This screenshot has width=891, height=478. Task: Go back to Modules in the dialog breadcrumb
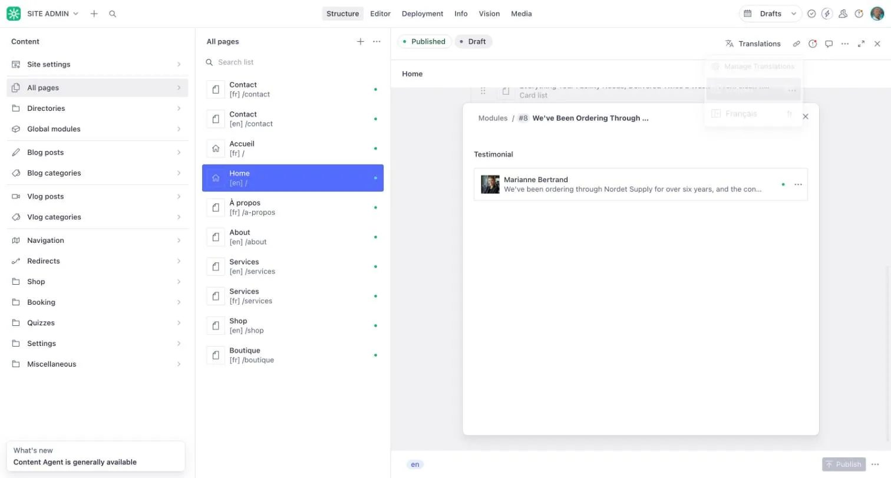click(493, 118)
